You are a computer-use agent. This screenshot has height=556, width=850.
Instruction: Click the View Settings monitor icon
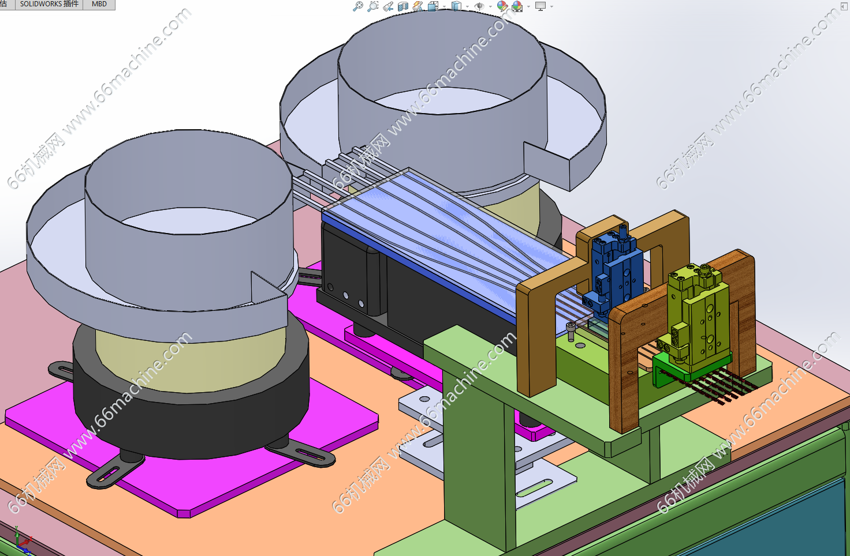point(540,6)
